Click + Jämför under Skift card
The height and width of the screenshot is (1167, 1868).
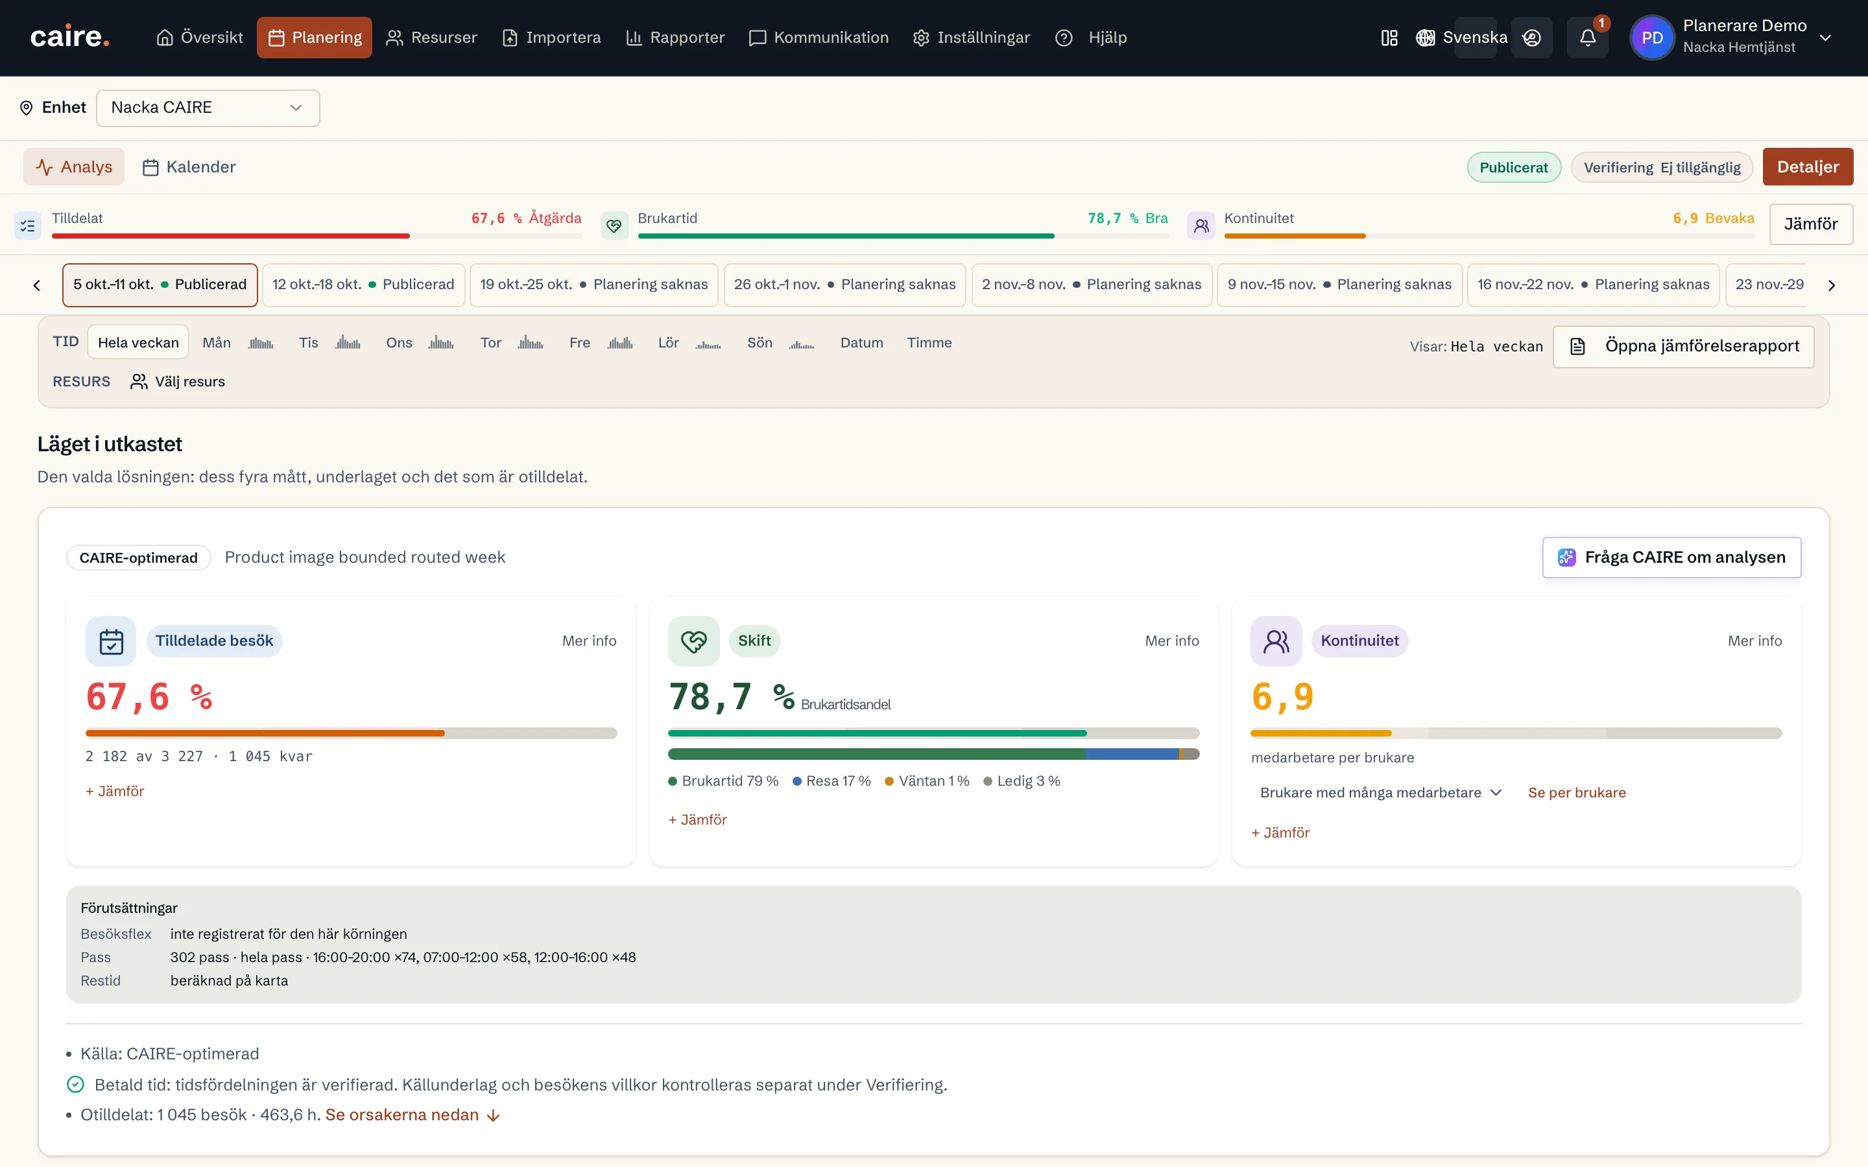(698, 819)
